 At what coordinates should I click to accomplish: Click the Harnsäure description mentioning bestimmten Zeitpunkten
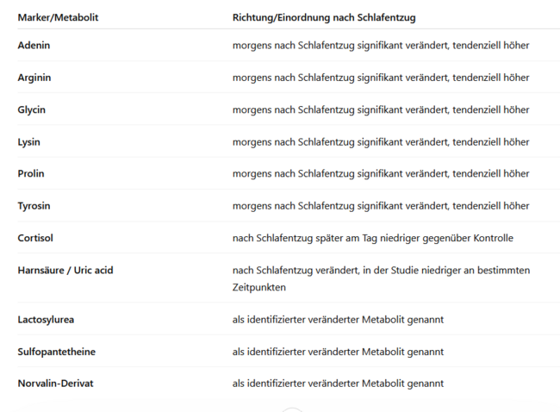click(381, 278)
